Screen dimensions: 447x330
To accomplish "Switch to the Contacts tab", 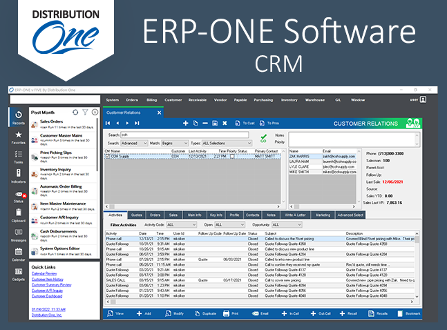I will tap(253, 215).
